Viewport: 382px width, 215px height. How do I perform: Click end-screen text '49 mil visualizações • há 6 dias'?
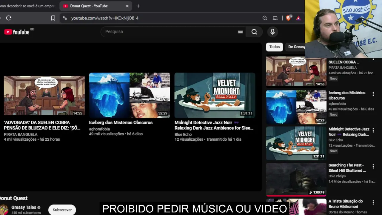pyautogui.click(x=116, y=134)
